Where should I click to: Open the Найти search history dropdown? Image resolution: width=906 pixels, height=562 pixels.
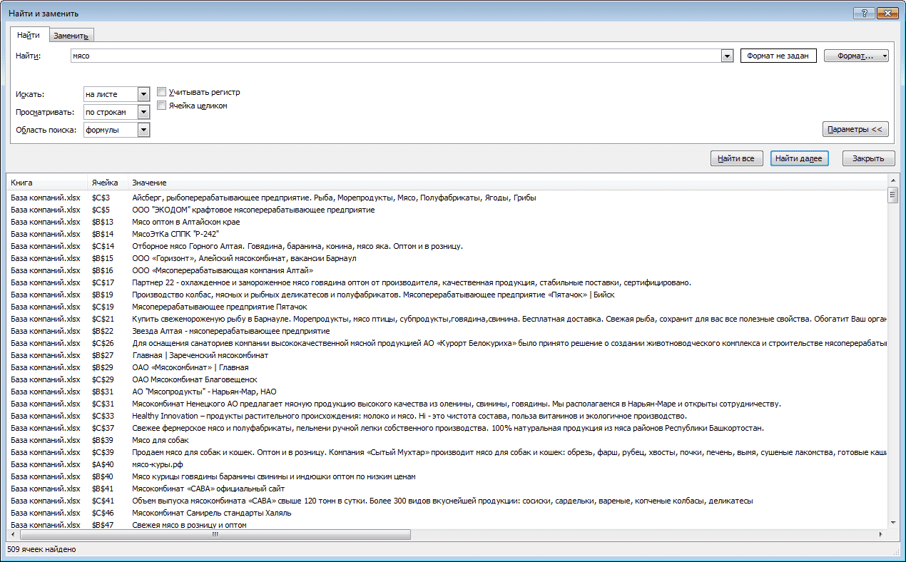coord(727,56)
